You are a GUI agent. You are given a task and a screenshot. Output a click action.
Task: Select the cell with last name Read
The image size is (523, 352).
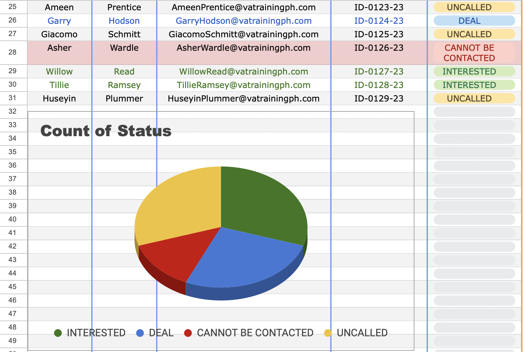(124, 72)
